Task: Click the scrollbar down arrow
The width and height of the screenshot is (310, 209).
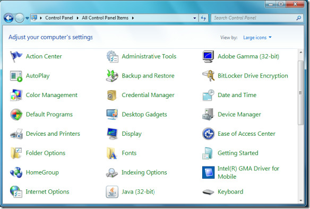Action: [300, 201]
